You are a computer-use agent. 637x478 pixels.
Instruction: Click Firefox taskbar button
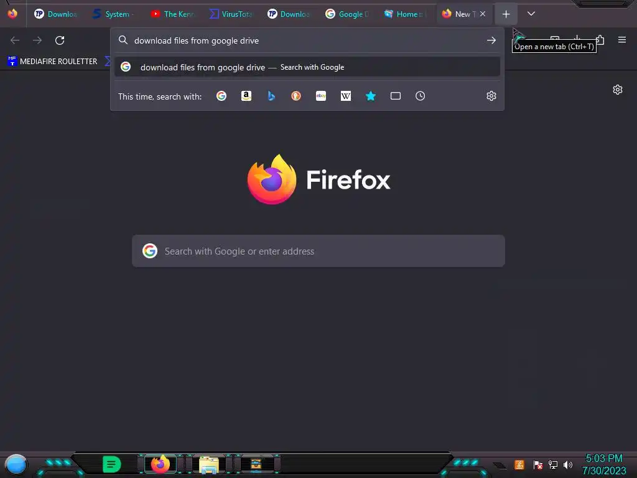coord(160,464)
